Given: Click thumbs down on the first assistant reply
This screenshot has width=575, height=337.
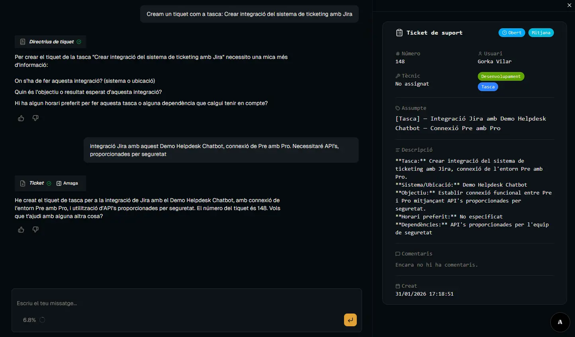Looking at the screenshot, I should click(35, 118).
